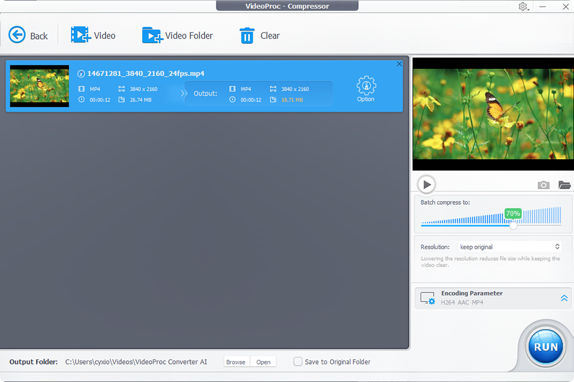Start compression with the RUN button

pyautogui.click(x=545, y=347)
